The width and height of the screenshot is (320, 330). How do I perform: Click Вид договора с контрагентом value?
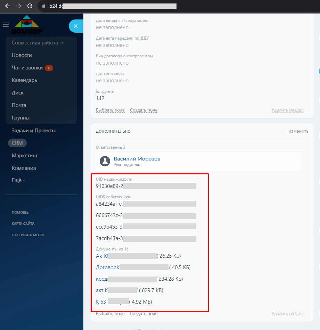click(112, 63)
